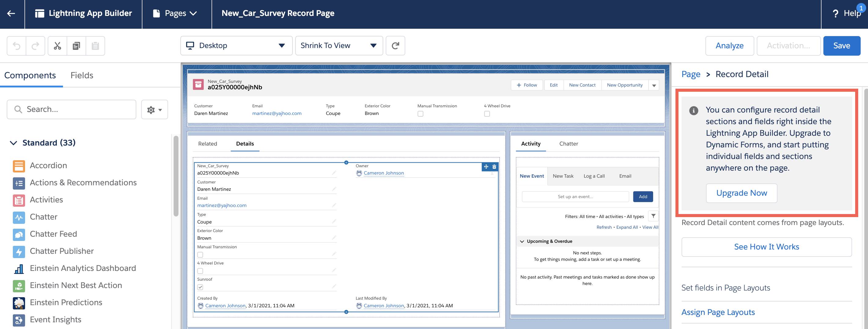This screenshot has height=329, width=868.
Task: Click the Einstein Analytics Dashboard icon
Action: coord(19,269)
